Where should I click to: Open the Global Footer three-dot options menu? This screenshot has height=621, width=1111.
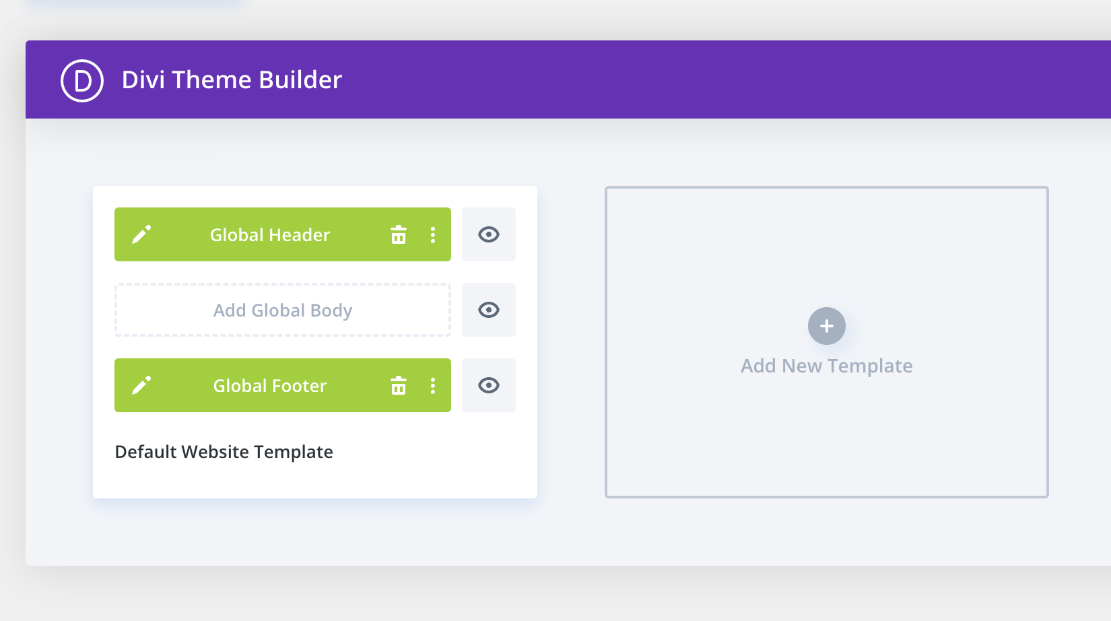point(433,386)
